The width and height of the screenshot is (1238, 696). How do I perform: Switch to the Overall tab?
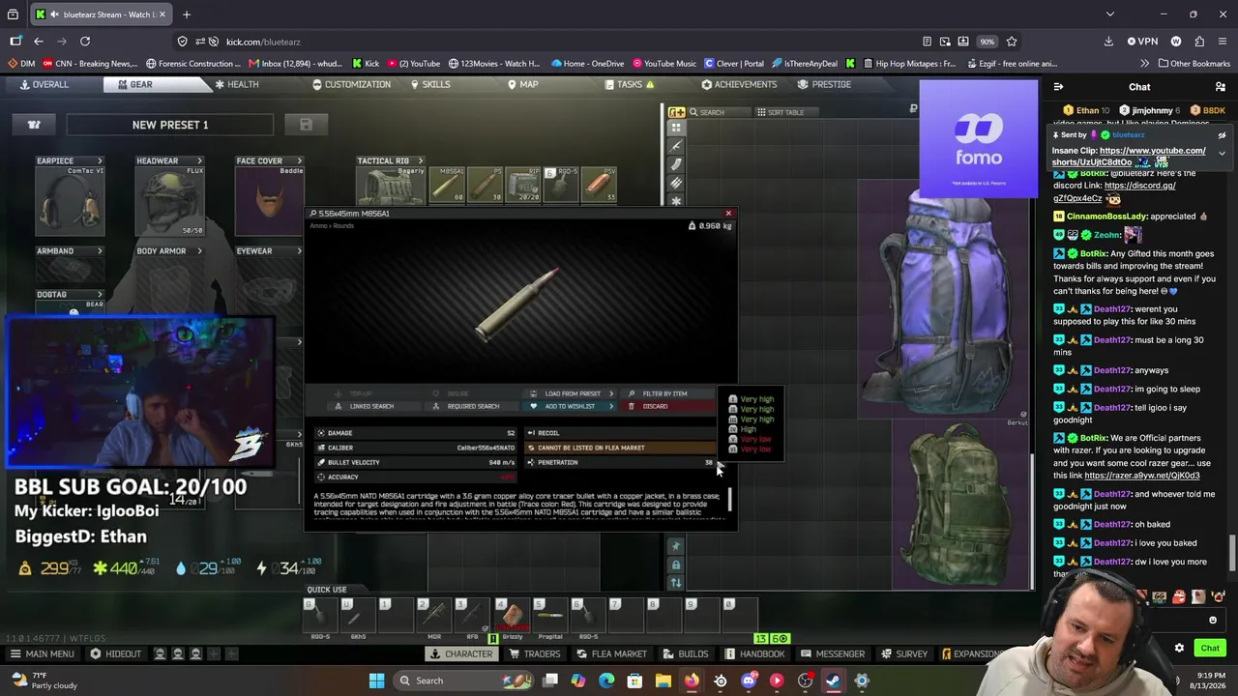pos(44,84)
